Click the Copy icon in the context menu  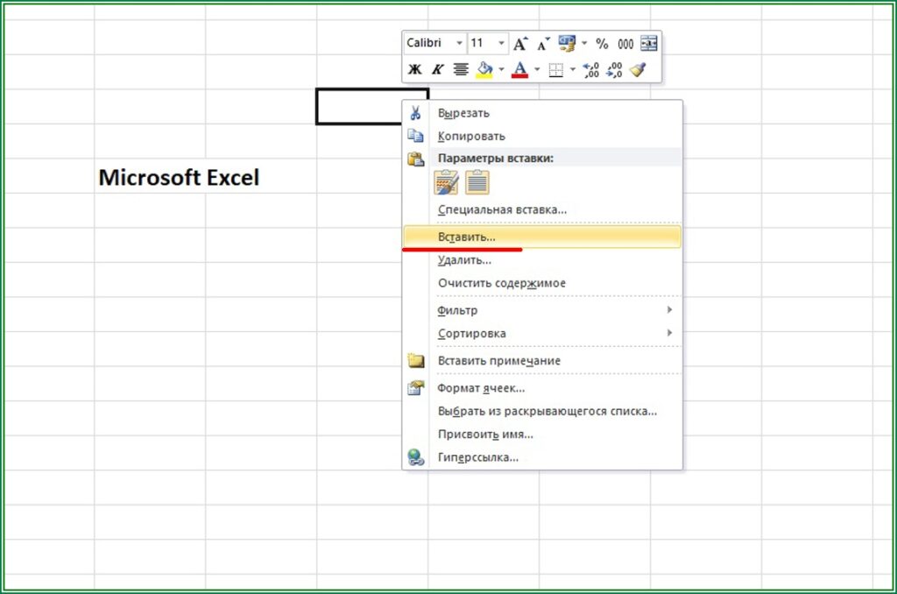[x=415, y=136]
